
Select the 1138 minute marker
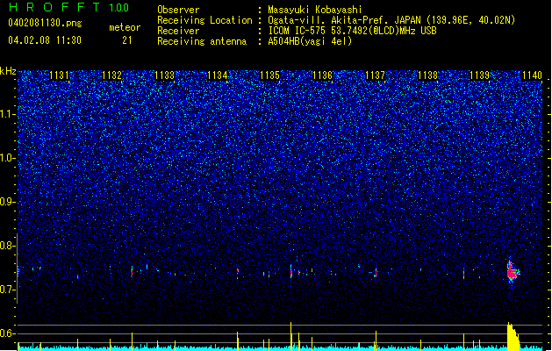point(427,75)
